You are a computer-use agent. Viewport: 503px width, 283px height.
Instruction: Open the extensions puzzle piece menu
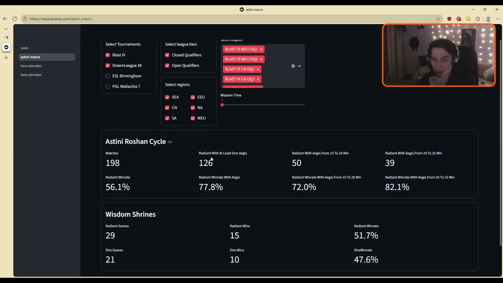(x=478, y=19)
